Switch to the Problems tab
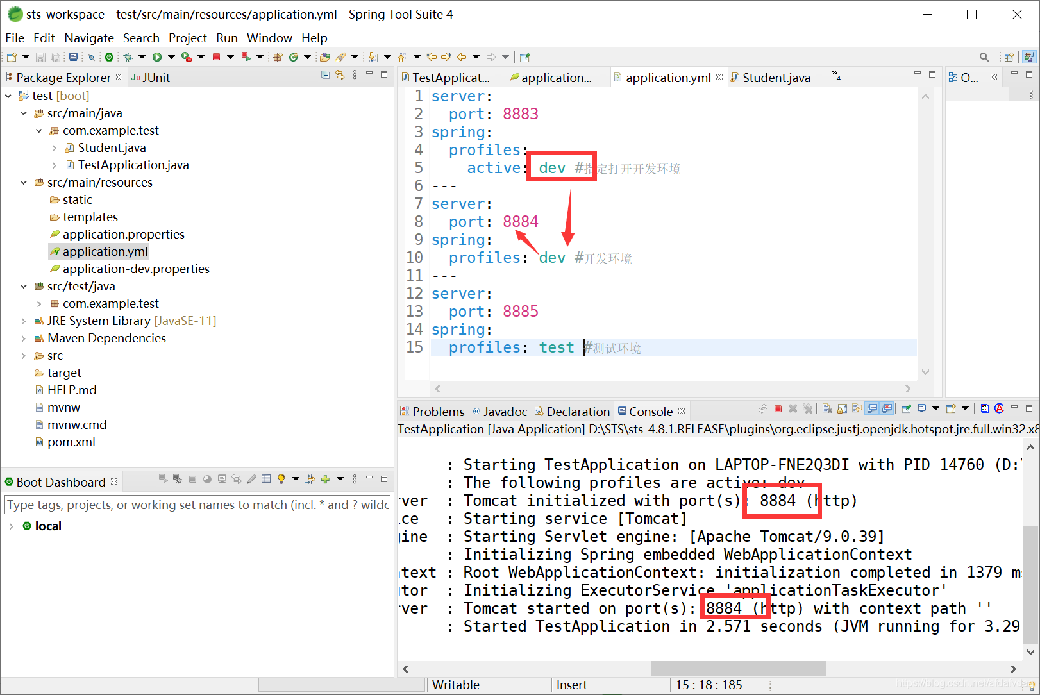This screenshot has width=1040, height=695. tap(432, 411)
